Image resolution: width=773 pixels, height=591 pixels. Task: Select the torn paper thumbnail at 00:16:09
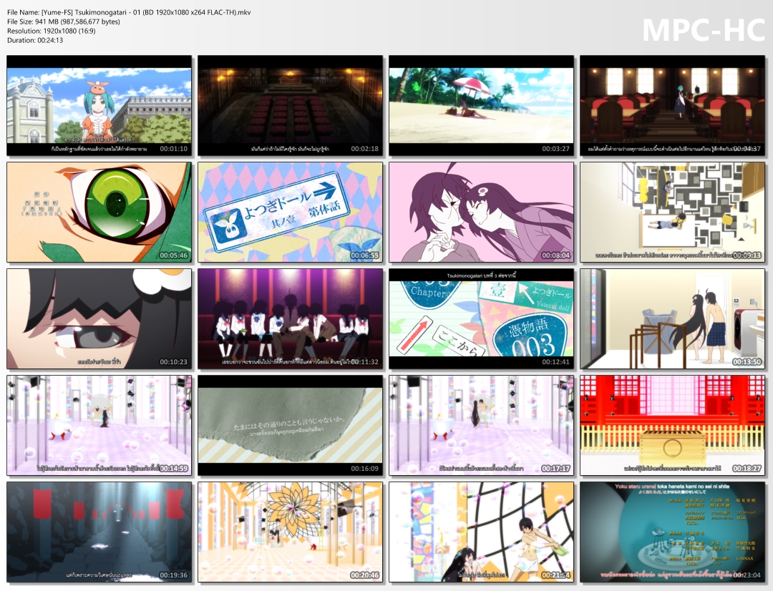pyautogui.click(x=291, y=426)
